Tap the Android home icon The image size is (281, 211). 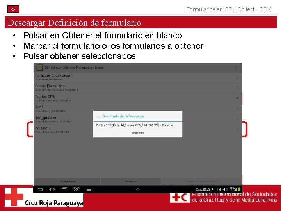(x=52, y=189)
